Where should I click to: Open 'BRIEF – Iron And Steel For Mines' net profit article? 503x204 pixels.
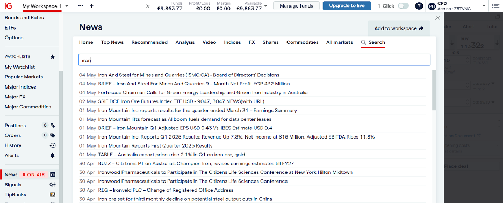pos(194,84)
